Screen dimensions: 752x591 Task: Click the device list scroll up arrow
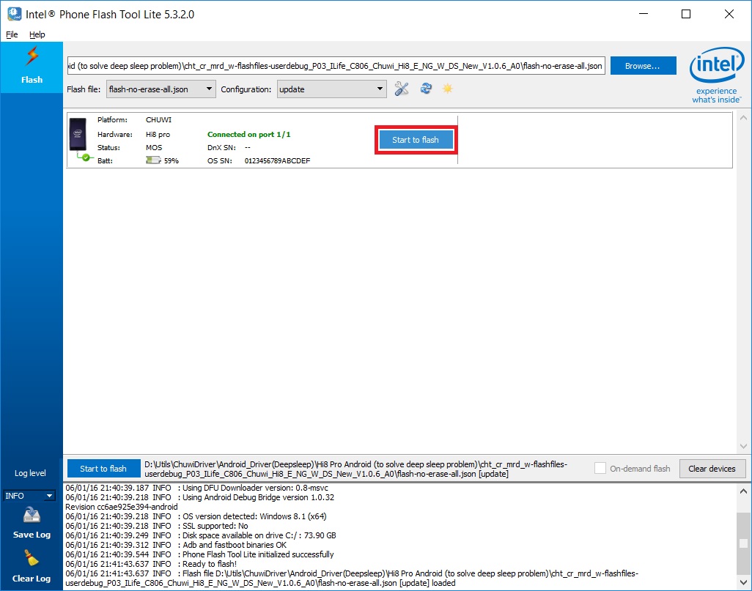[743, 118]
